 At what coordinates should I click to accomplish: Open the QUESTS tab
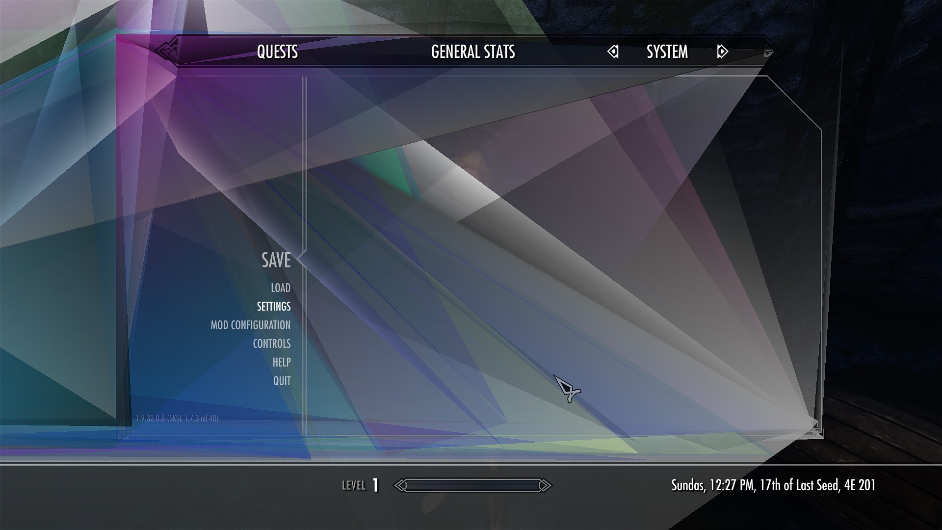277,52
